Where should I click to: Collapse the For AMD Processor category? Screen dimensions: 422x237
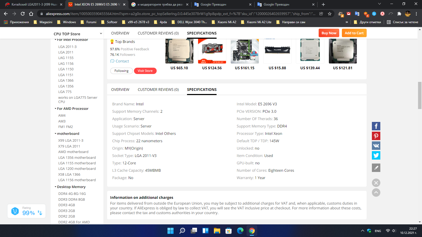[x=55, y=108]
